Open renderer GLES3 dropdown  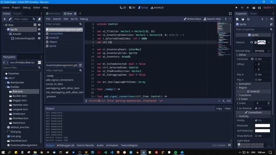point(269,8)
